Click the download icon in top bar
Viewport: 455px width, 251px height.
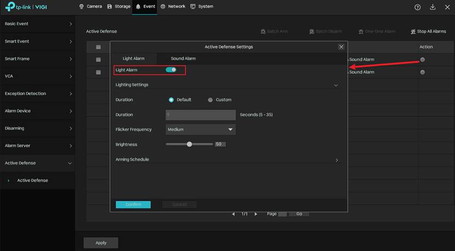(x=433, y=7)
